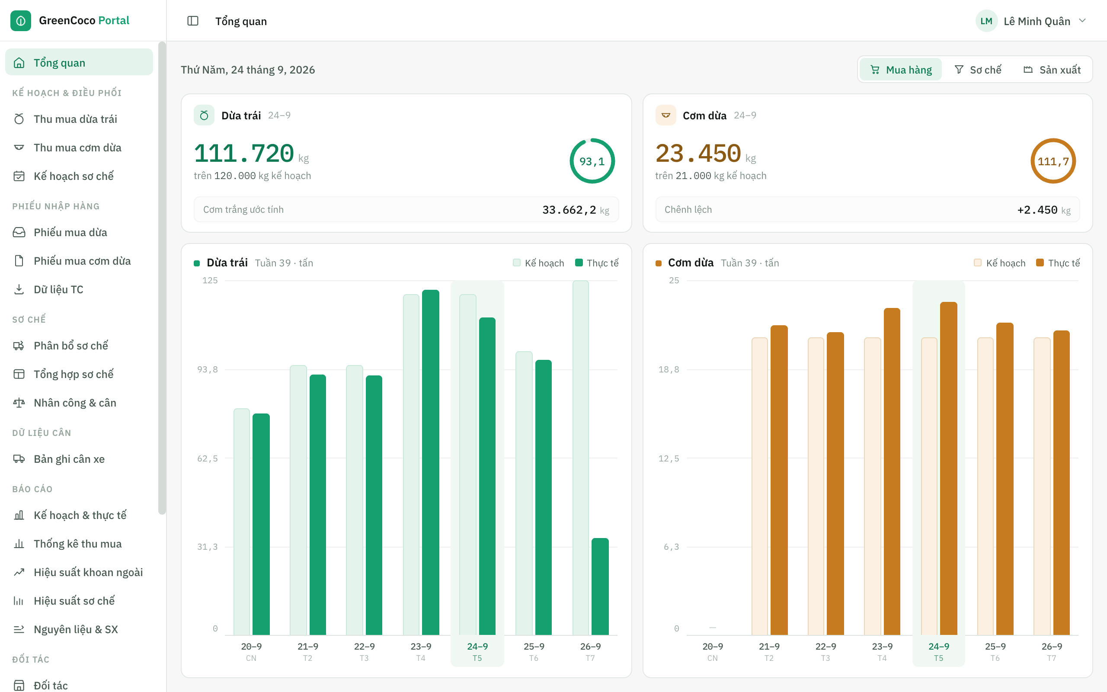Open Hiệu suất khoan ngoài trend icon
The image size is (1107, 692).
19,572
